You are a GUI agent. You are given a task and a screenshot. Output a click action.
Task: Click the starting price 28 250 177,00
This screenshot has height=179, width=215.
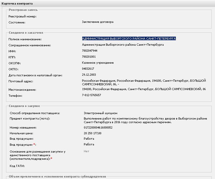coord(92,133)
